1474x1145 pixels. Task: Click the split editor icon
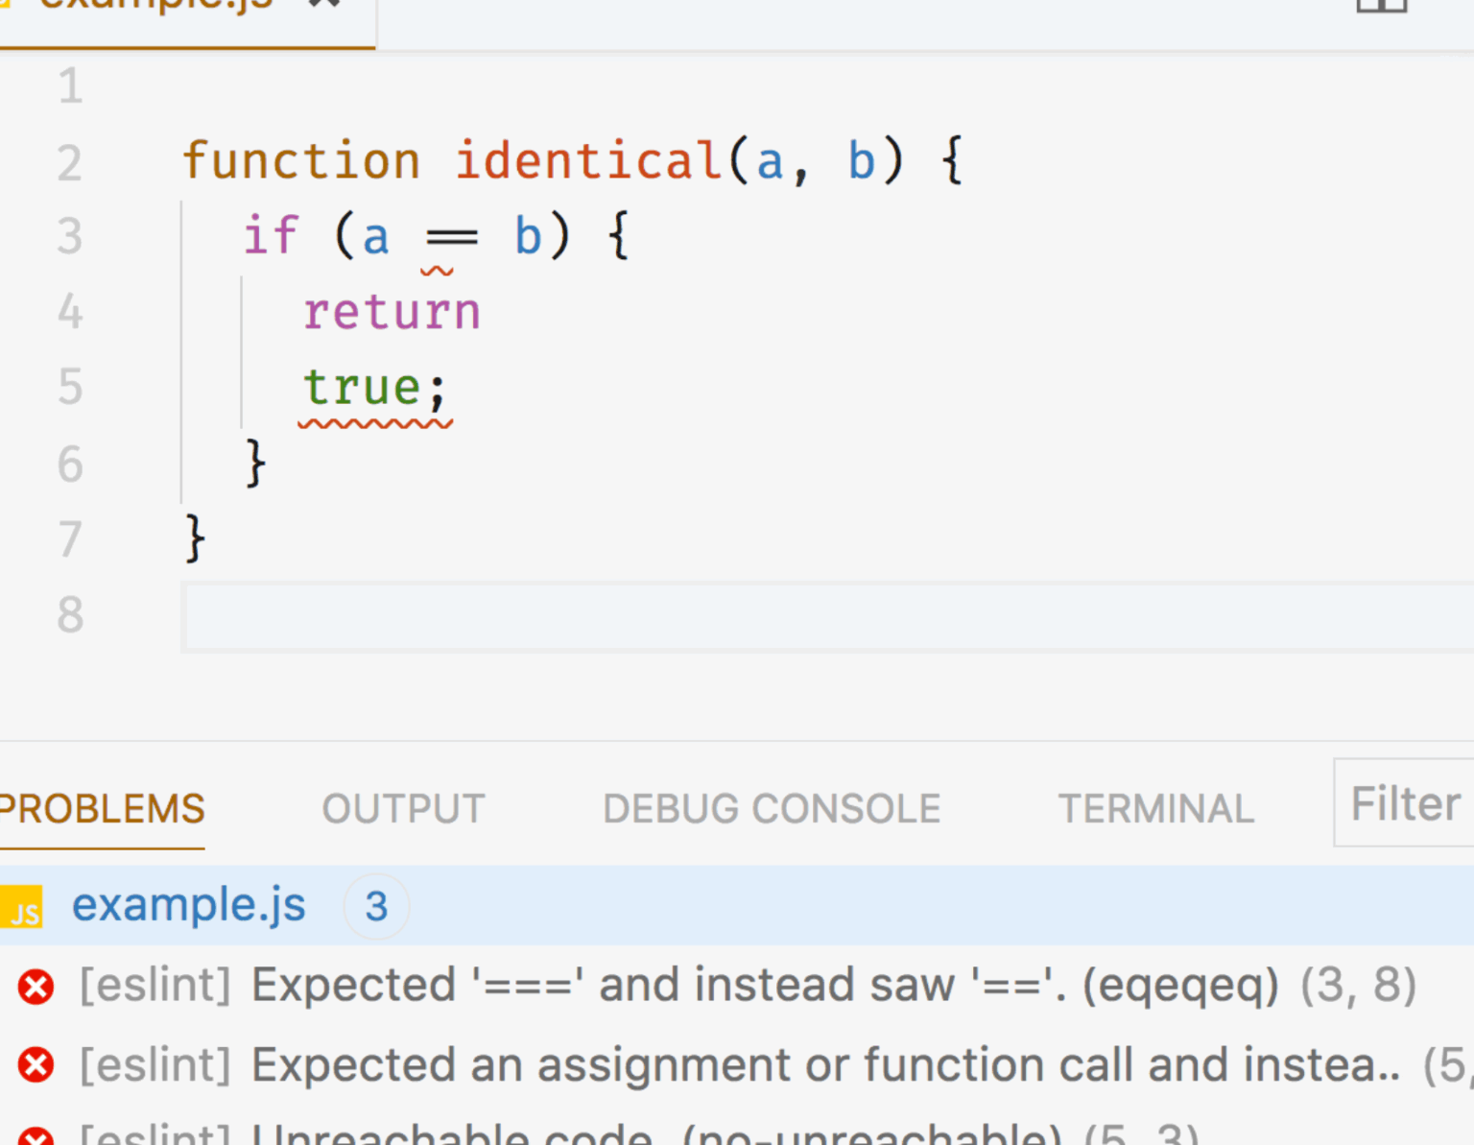tap(1381, 5)
